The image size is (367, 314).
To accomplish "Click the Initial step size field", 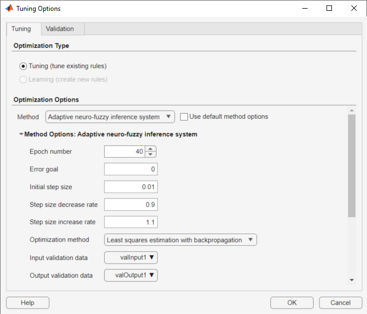I will point(131,187).
